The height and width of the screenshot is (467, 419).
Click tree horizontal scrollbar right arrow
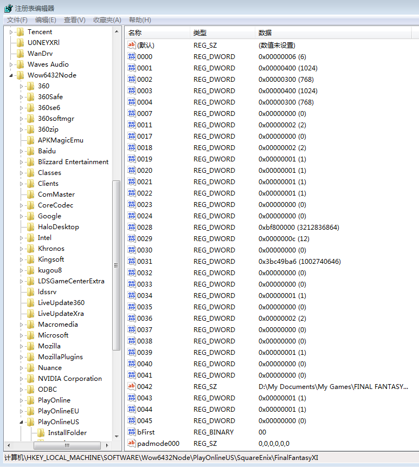(107, 445)
